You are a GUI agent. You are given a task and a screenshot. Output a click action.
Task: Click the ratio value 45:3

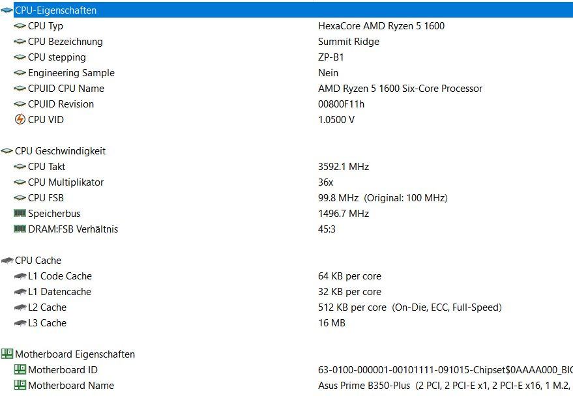[x=327, y=229]
